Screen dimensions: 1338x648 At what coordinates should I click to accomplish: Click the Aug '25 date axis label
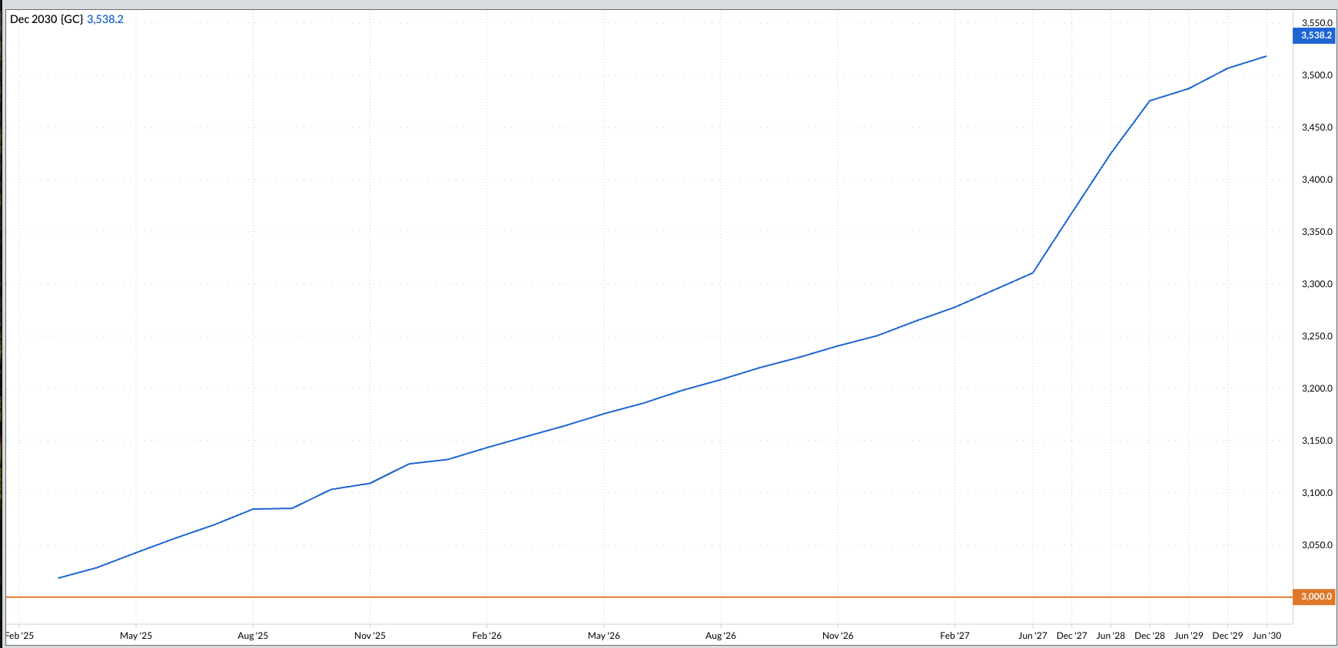tap(253, 636)
